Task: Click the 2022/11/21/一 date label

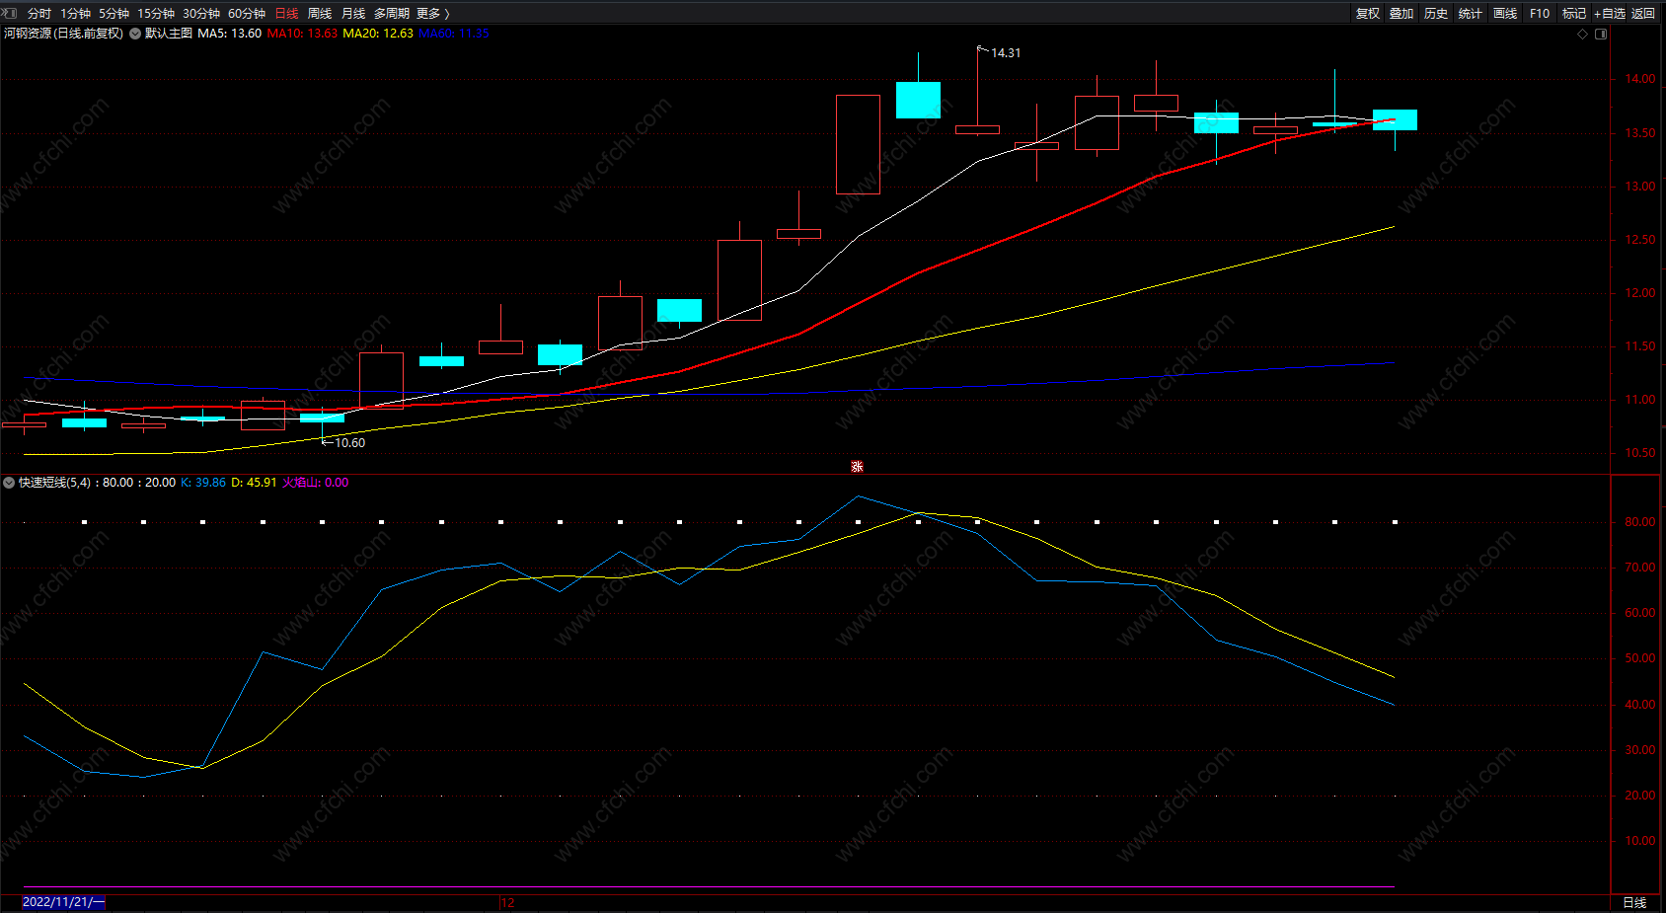Action: point(63,902)
